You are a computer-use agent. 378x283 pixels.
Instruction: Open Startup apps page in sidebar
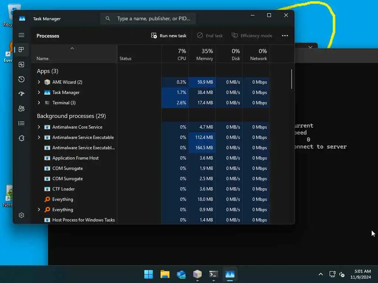21,94
